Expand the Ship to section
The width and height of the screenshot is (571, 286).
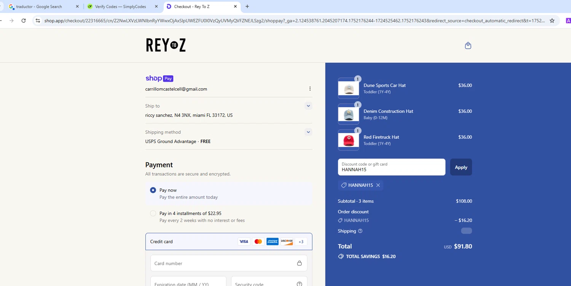pyautogui.click(x=308, y=106)
